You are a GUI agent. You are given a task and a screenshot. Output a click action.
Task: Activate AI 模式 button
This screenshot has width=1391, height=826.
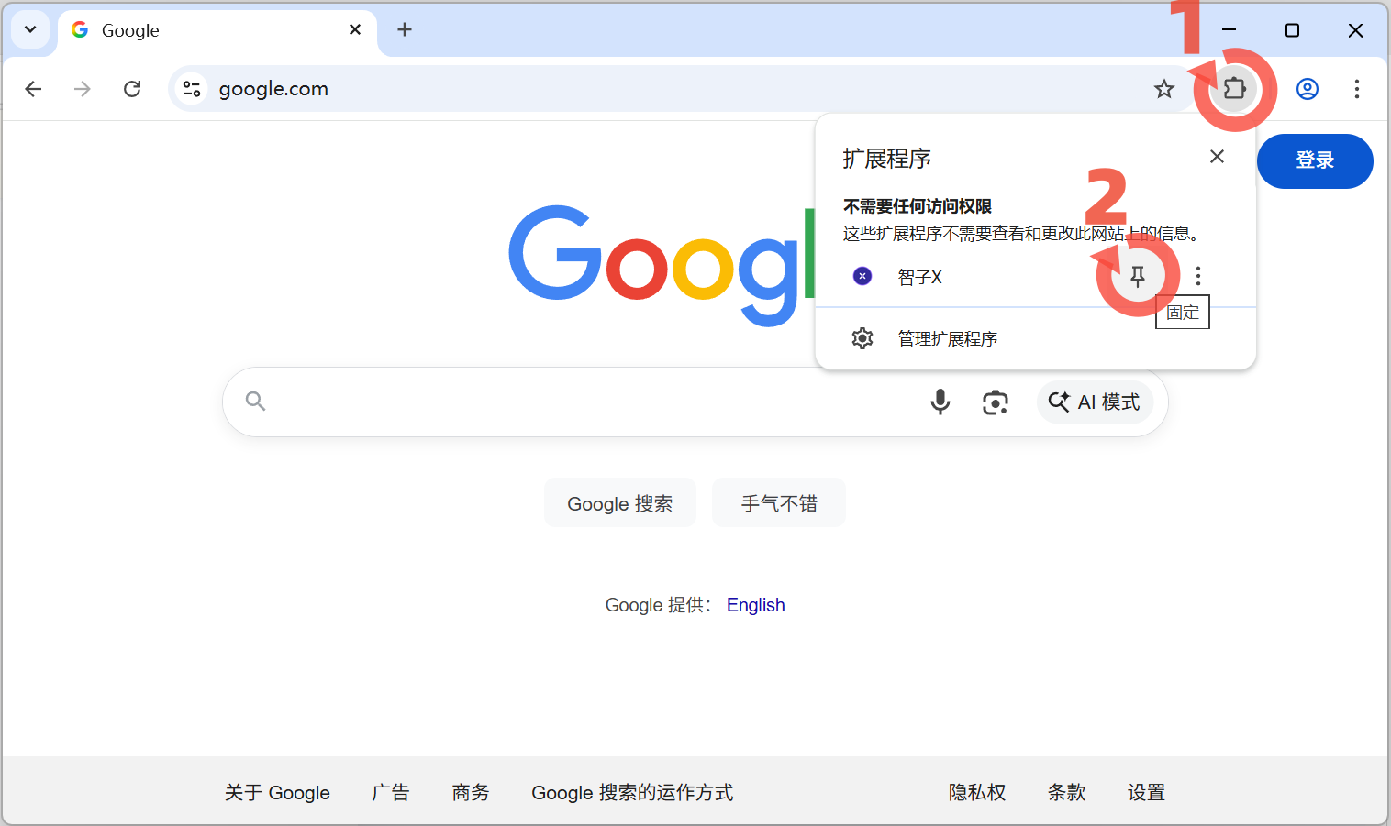pos(1095,402)
